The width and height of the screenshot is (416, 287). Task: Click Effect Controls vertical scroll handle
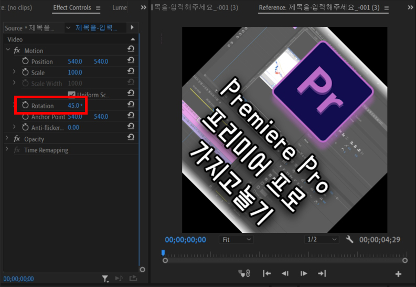click(x=143, y=270)
